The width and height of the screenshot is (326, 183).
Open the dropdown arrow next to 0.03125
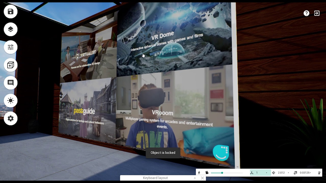(310, 173)
